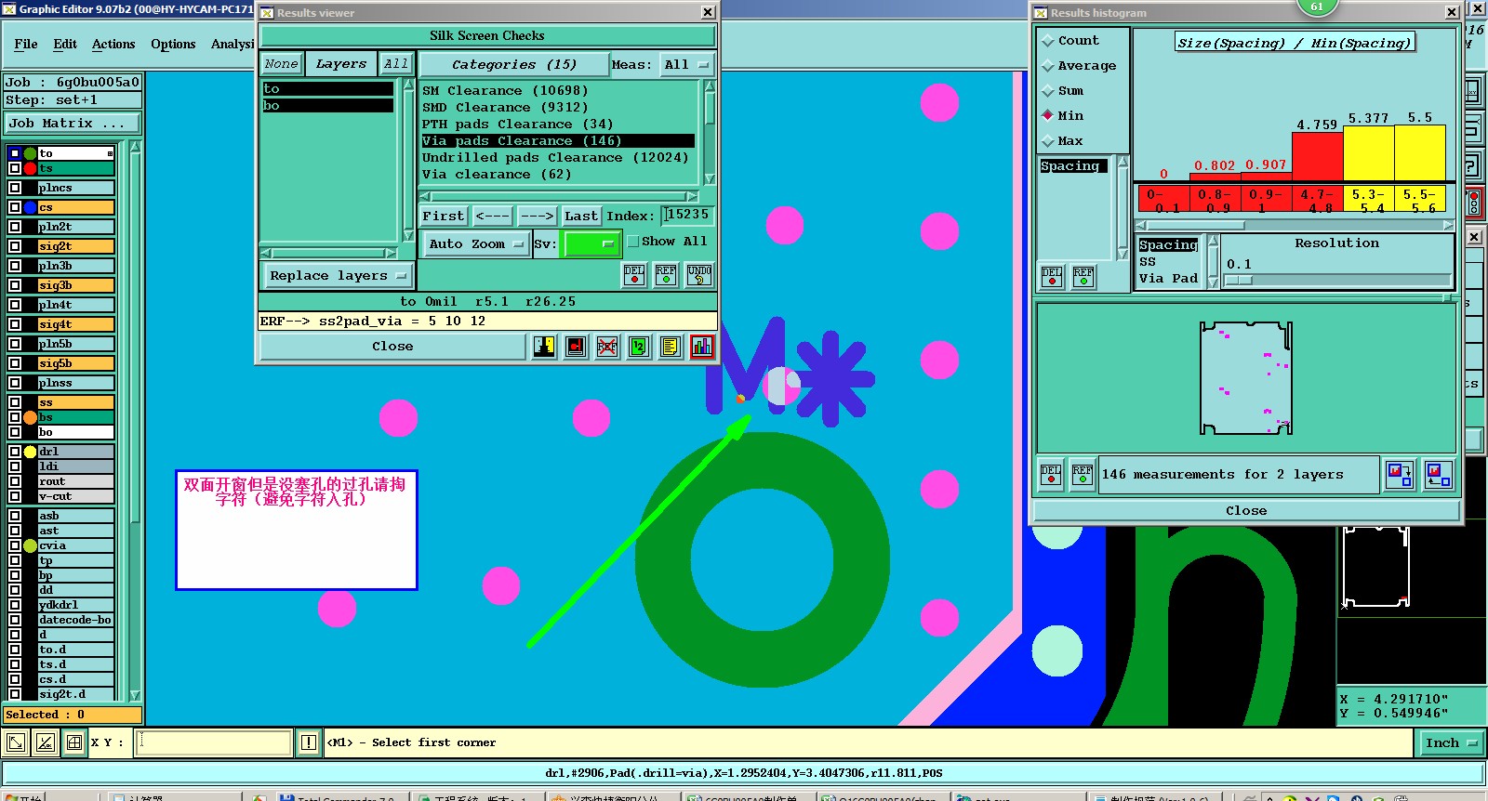The width and height of the screenshot is (1488, 801).
Task: Open Job Matrix ... button
Action: 73,124
